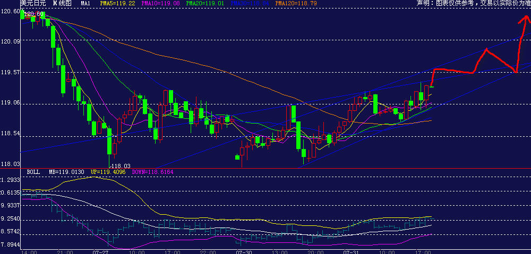The height and width of the screenshot is (254, 531).
Task: Click the 14:00 time axis label
Action: (x=29, y=252)
